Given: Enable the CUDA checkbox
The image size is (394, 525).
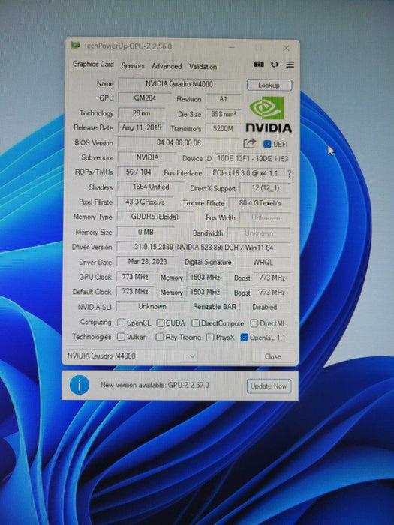Looking at the screenshot, I should (x=161, y=322).
